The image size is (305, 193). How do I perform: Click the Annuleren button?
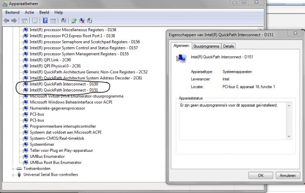[288, 176]
